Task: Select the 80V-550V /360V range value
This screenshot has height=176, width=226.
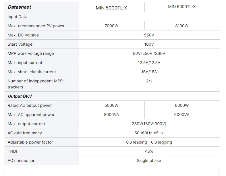Action: point(149,53)
